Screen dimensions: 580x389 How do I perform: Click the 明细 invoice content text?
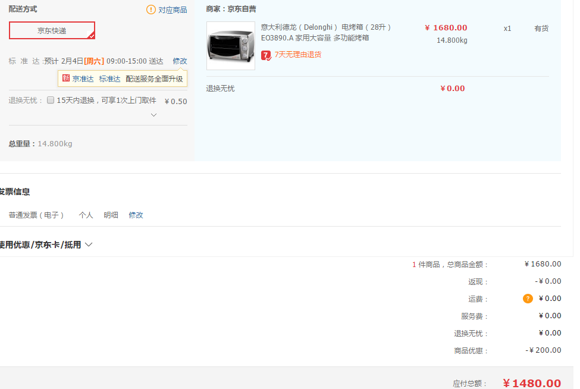(x=111, y=215)
